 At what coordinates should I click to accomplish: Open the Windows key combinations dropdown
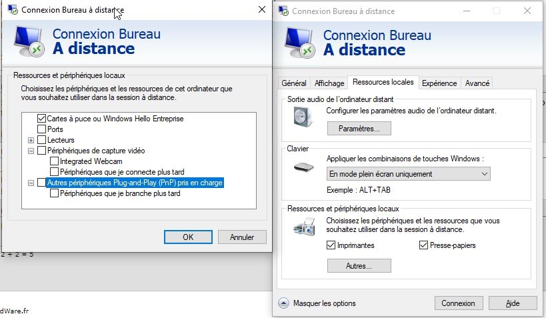[x=408, y=174]
